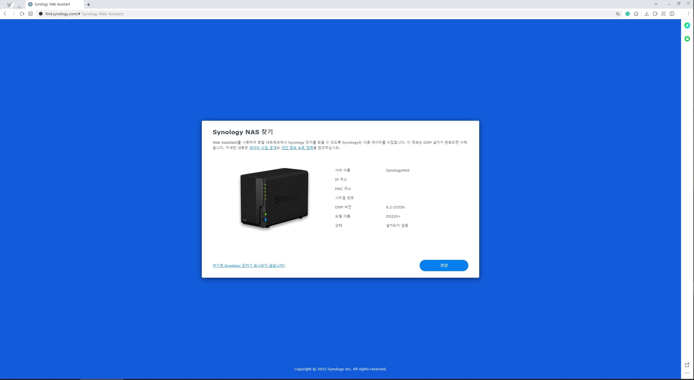This screenshot has height=380, width=694.
Task: Bookmark this page with the star icon
Action: tap(618, 14)
